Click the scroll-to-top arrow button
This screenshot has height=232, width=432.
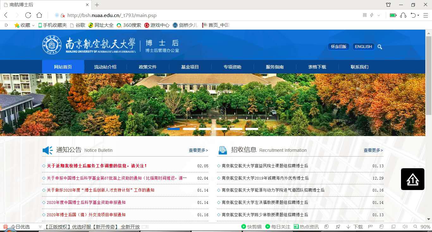[412, 179]
